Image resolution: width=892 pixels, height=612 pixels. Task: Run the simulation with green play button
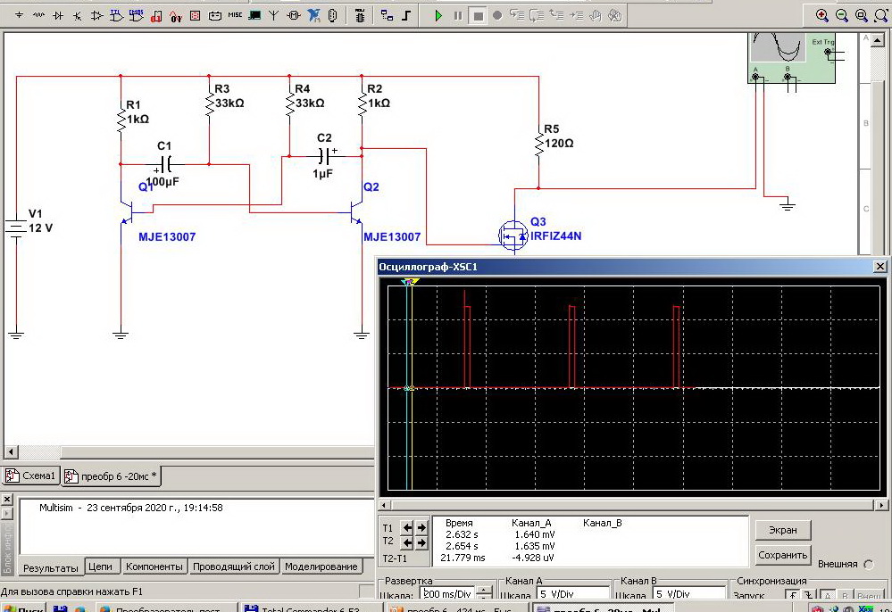[x=438, y=15]
